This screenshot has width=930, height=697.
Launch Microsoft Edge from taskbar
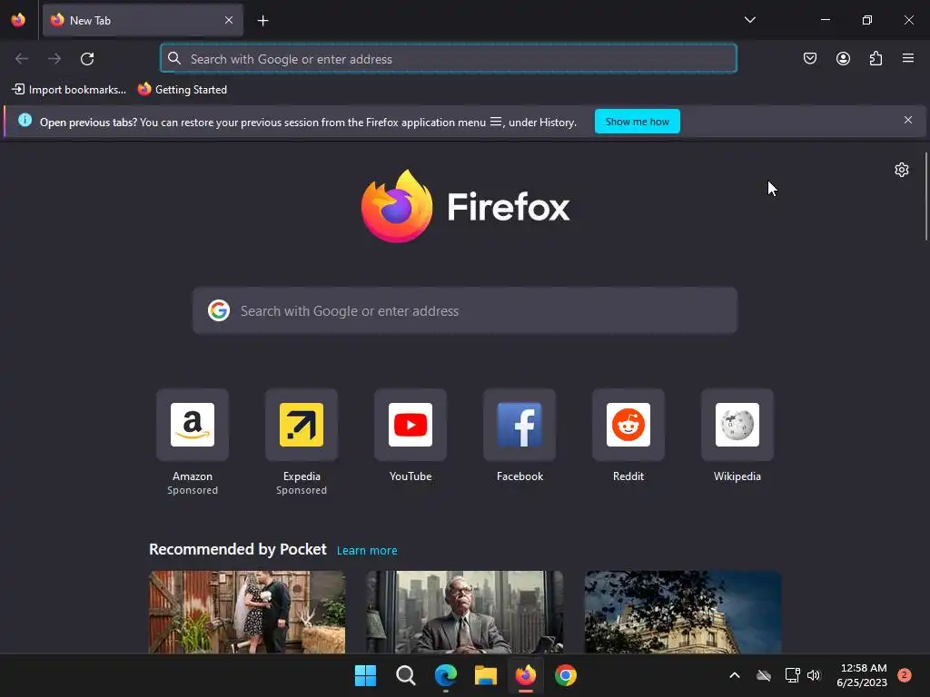point(445,675)
